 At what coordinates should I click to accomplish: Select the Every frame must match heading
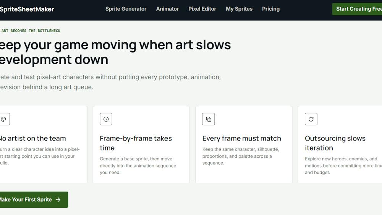coord(242,138)
